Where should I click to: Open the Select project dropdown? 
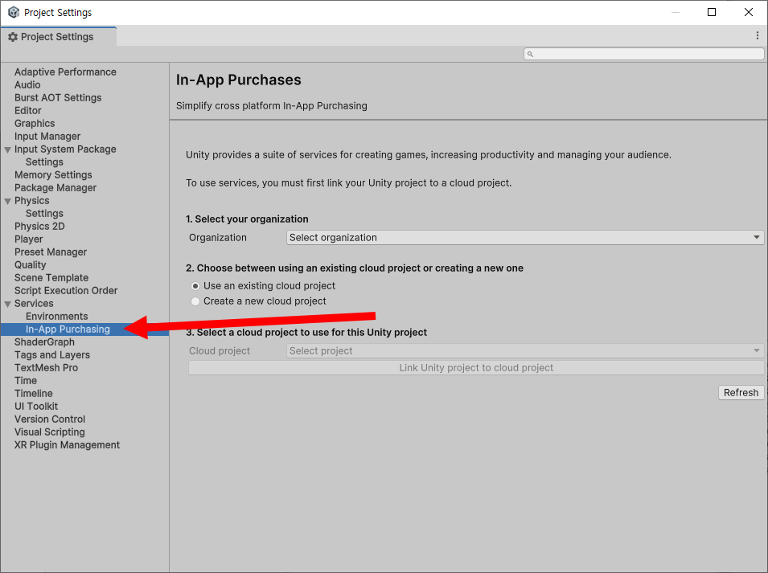click(x=524, y=351)
